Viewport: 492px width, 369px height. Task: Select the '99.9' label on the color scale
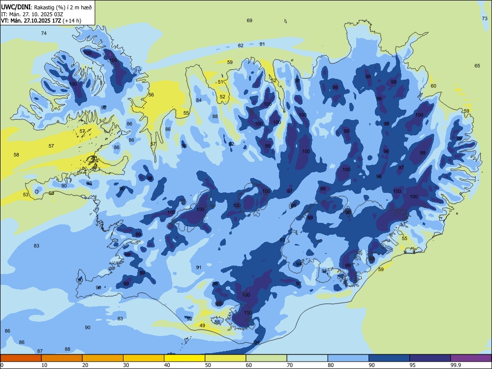456,365
